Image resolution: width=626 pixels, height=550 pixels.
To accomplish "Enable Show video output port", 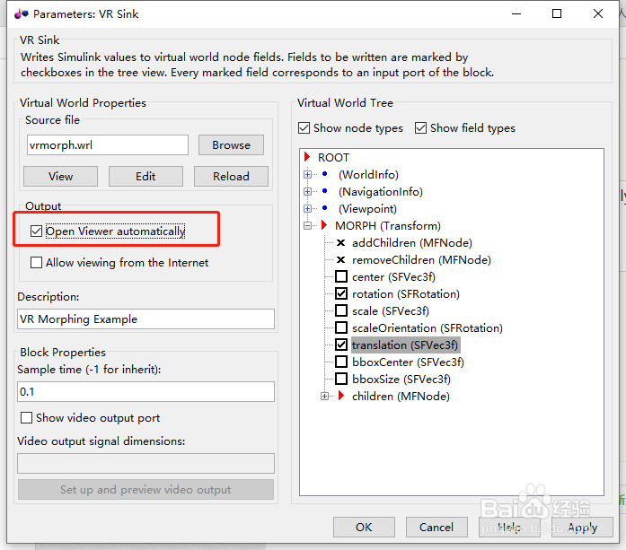I will tap(26, 417).
